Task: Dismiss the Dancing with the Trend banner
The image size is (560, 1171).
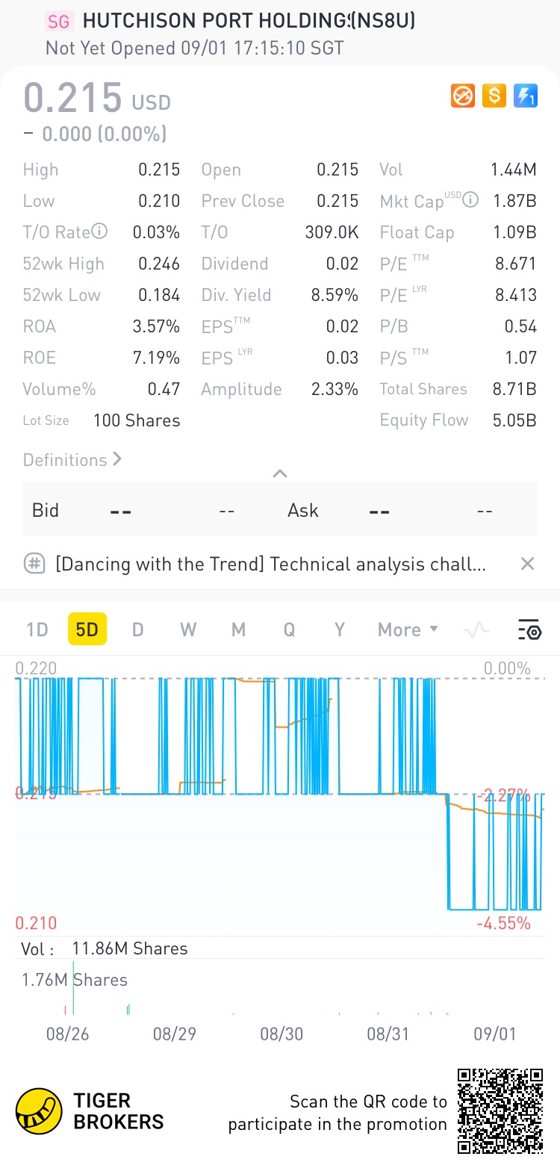Action: [x=527, y=564]
